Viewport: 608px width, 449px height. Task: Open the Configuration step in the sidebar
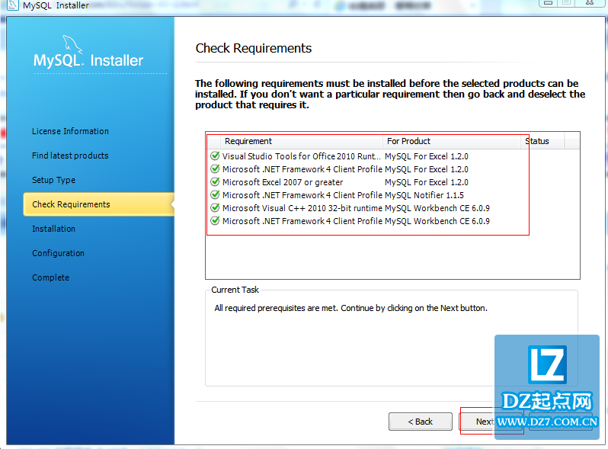coord(58,253)
